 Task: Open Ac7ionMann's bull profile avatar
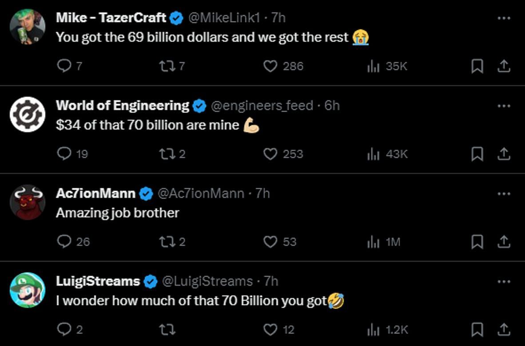coord(28,202)
